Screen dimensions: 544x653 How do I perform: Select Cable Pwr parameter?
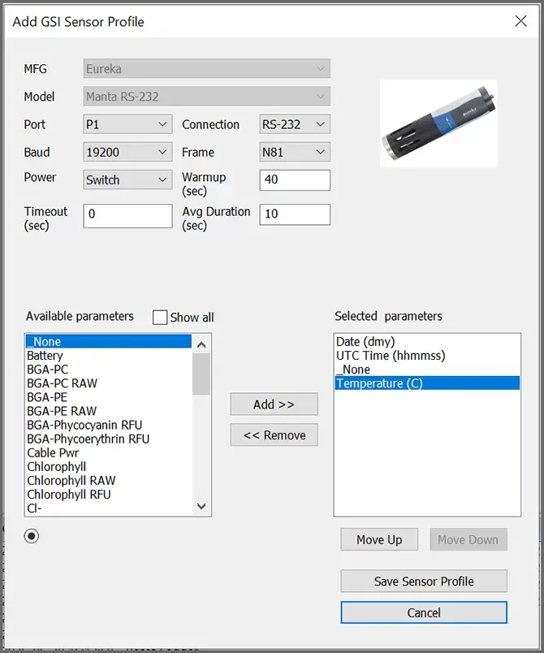click(108, 452)
